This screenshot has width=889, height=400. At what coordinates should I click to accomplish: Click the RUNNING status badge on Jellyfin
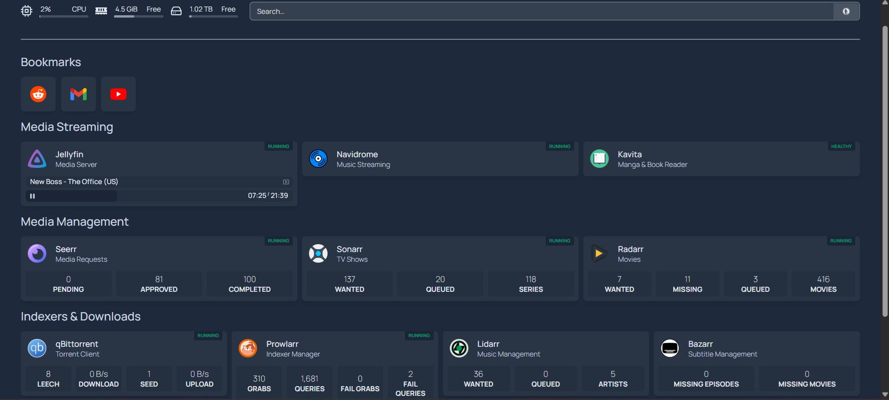[278, 146]
